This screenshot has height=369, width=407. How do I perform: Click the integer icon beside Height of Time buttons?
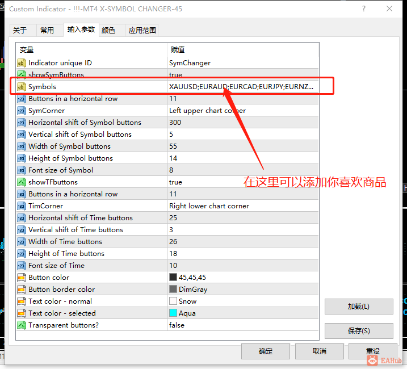pyautogui.click(x=22, y=254)
